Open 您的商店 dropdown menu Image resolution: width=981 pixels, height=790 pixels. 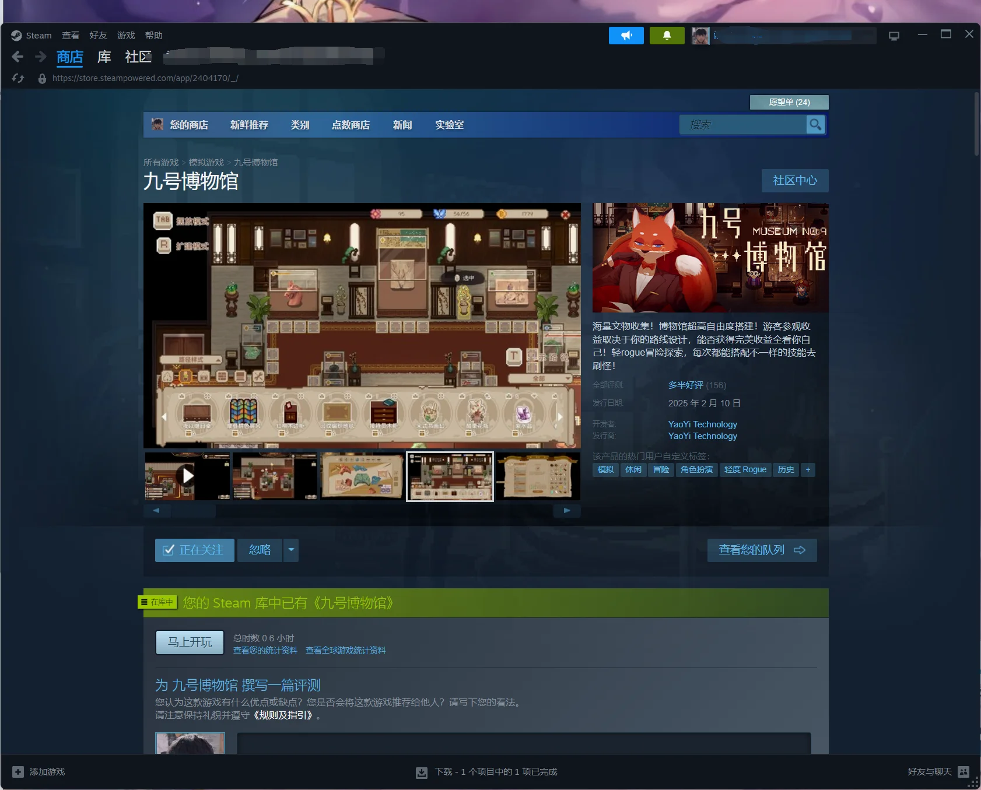coord(189,125)
